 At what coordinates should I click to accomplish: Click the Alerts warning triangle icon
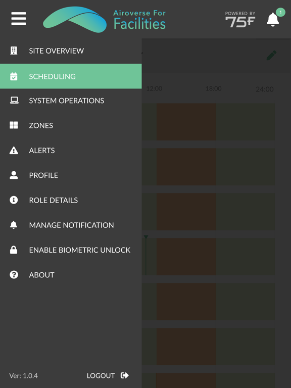pyautogui.click(x=14, y=150)
